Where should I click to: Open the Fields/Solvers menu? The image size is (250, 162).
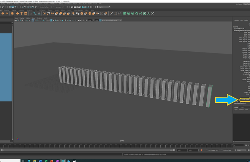coord(54,4)
